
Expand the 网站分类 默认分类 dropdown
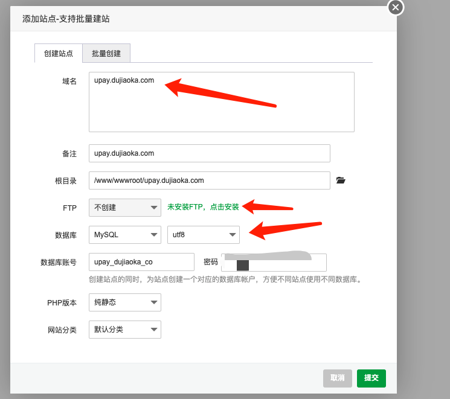(125, 330)
